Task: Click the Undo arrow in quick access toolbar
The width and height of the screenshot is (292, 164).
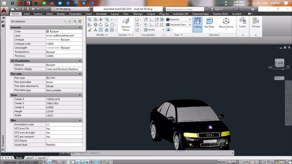Action: [x=38, y=9]
